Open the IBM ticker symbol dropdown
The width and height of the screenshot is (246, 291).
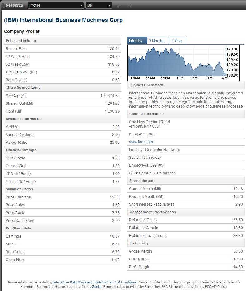(x=99, y=5)
